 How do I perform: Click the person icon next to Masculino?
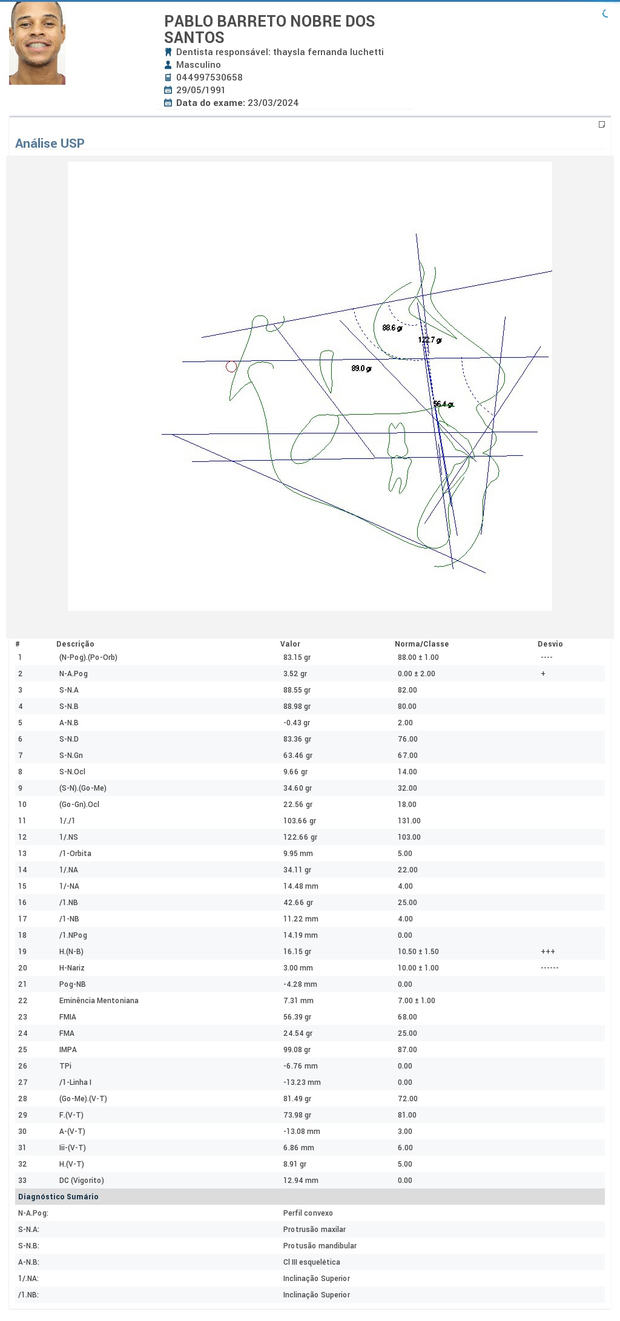(x=168, y=65)
